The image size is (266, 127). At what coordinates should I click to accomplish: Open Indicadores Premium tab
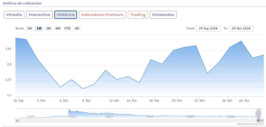point(102,15)
